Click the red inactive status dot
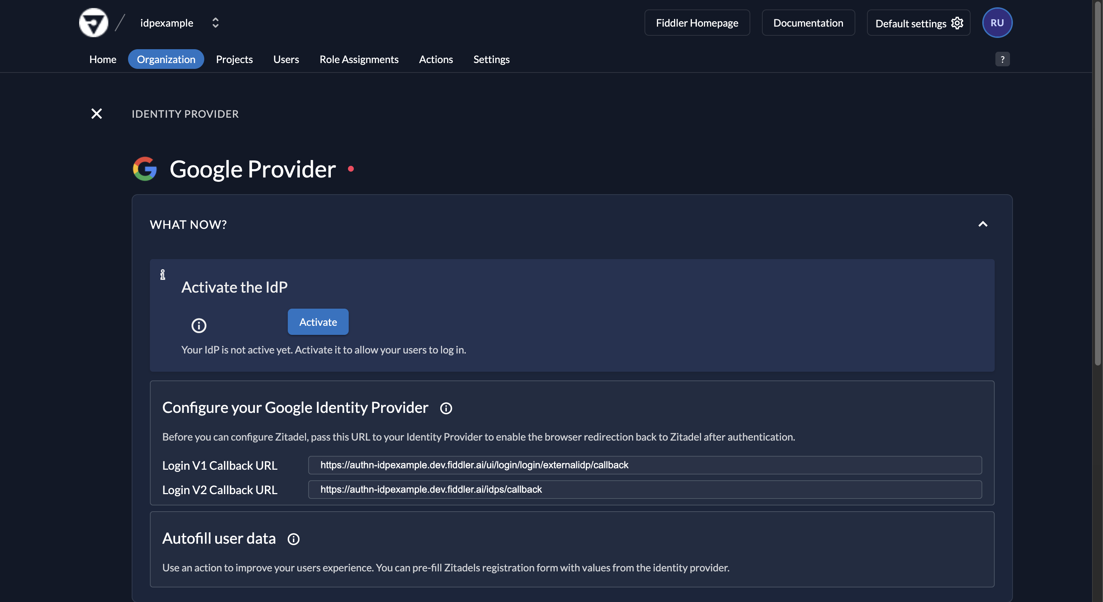The height and width of the screenshot is (602, 1103). click(x=351, y=169)
